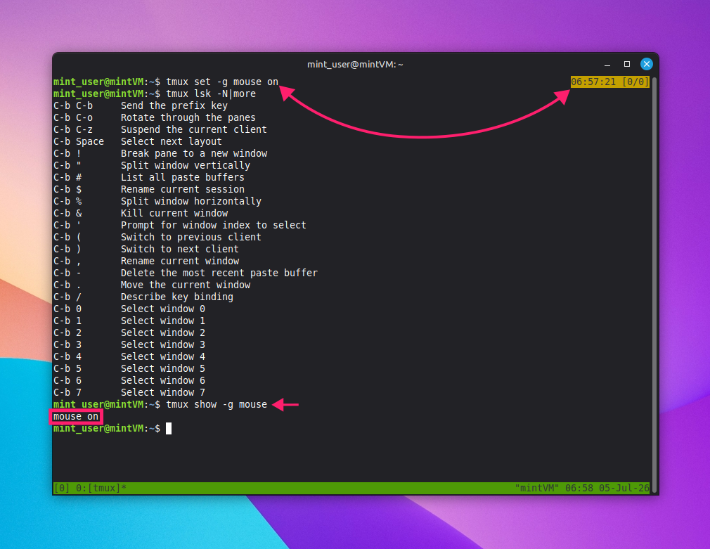
Task: Click the key binding 'C-b Space'
Action: pyautogui.click(x=79, y=141)
